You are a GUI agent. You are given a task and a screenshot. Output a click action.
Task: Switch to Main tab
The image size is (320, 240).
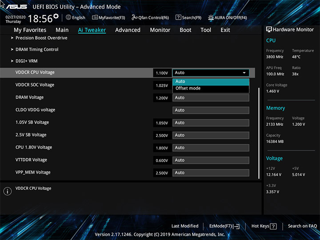(62, 30)
